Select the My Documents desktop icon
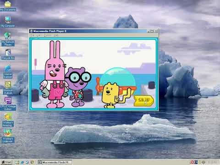This screenshot has width=220, height=165. (8, 6)
